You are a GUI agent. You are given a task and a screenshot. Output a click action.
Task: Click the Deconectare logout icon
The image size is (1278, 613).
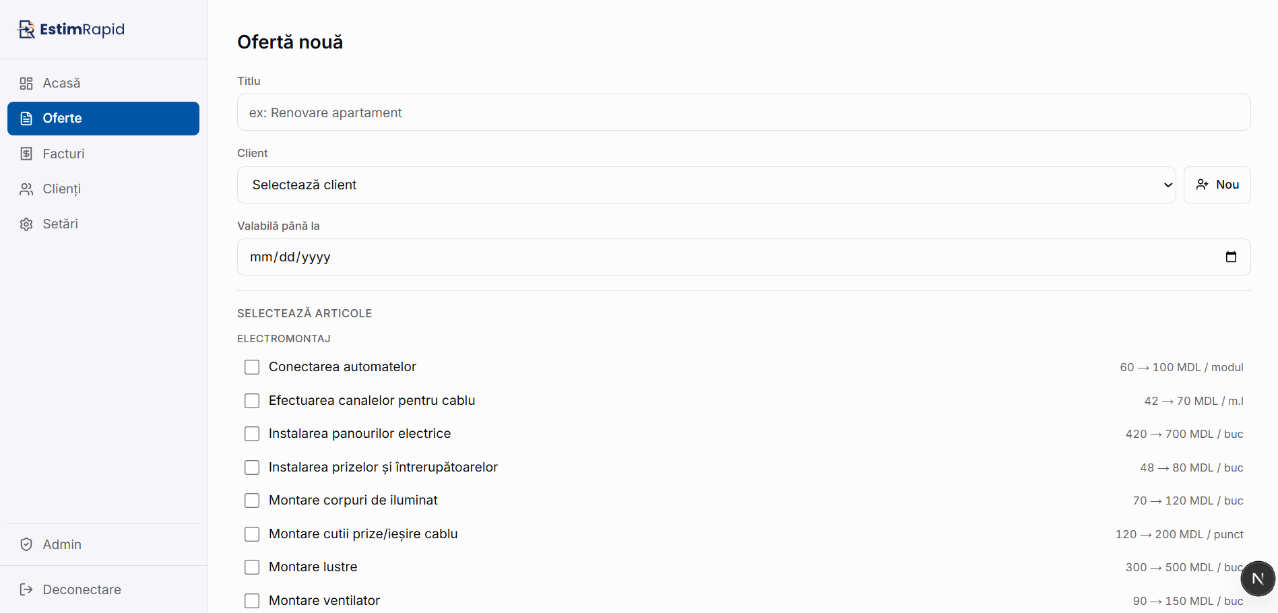coord(26,589)
